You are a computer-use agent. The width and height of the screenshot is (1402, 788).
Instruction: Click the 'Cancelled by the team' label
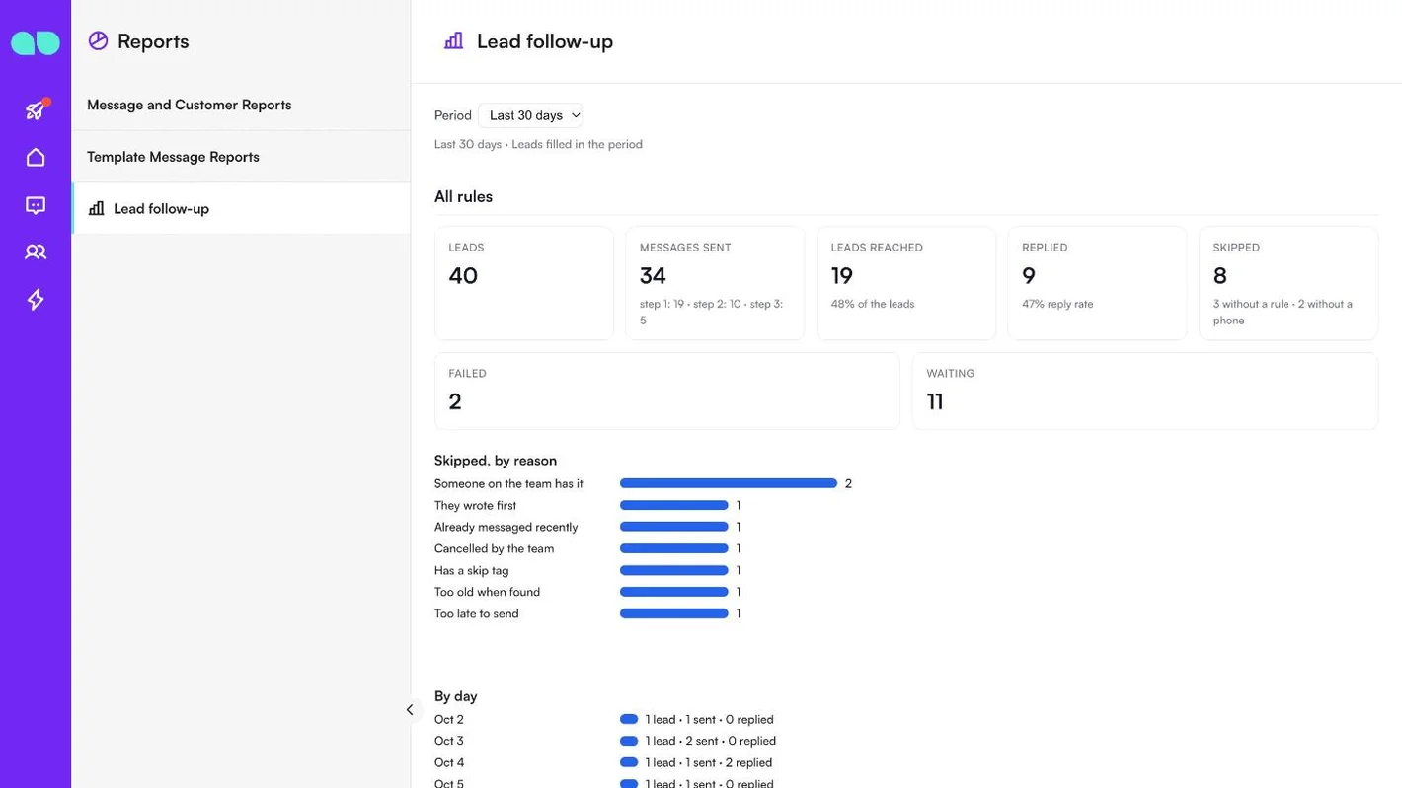494,548
